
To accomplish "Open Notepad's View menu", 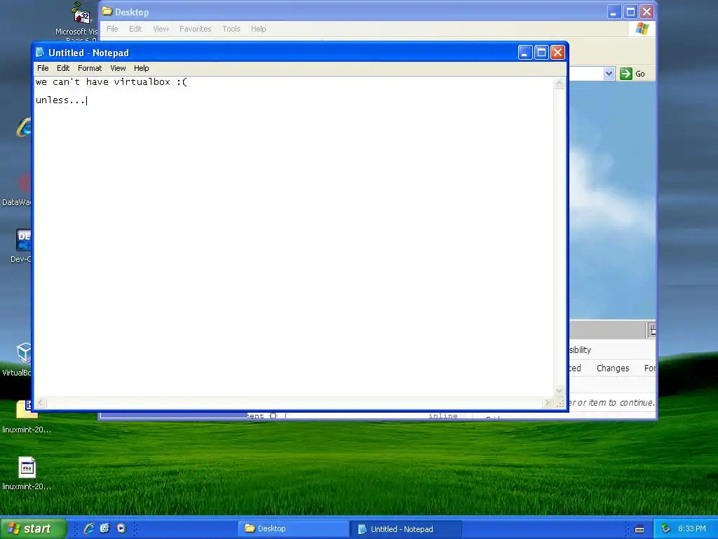I will [118, 68].
